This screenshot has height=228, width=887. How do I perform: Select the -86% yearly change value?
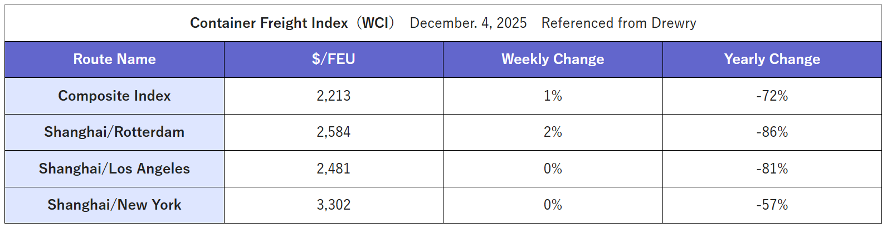click(772, 132)
